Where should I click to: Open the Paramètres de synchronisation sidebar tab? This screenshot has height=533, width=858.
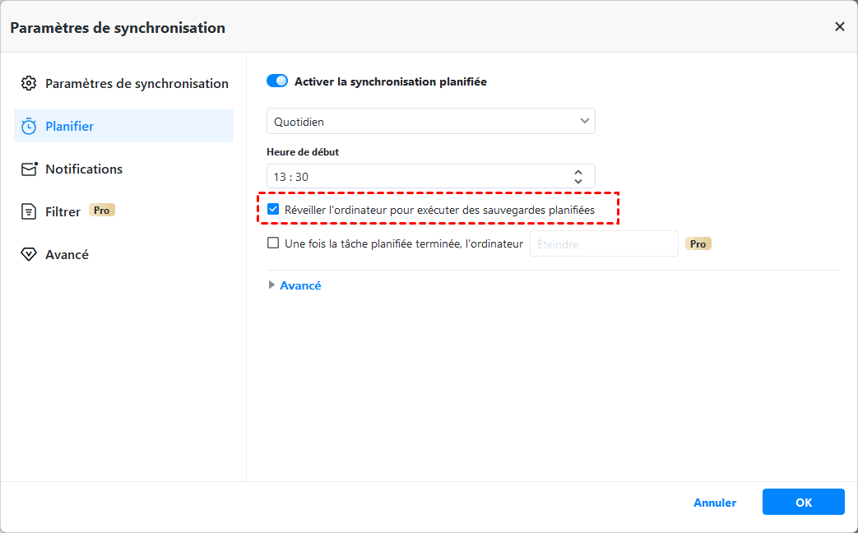click(x=136, y=83)
